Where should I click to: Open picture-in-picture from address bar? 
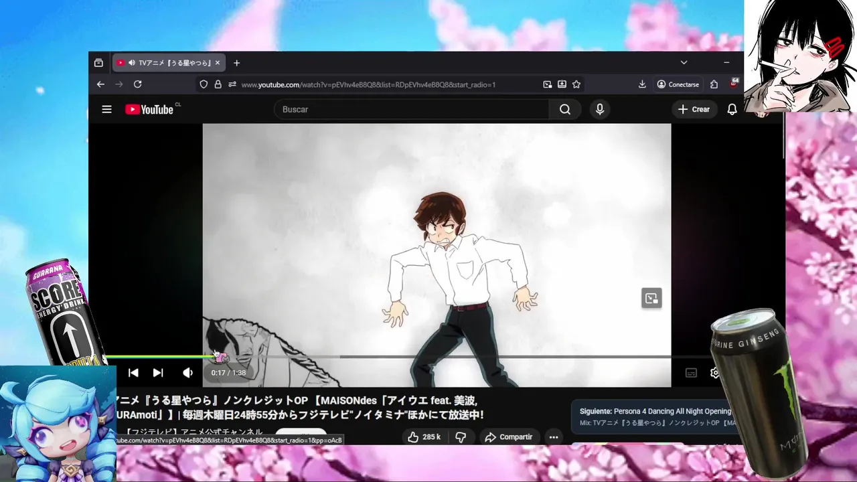pos(548,84)
